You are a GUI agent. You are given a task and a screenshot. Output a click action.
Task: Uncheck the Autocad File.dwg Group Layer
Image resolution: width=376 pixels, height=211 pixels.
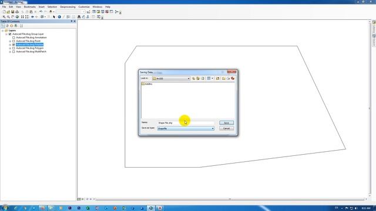tap(10, 34)
